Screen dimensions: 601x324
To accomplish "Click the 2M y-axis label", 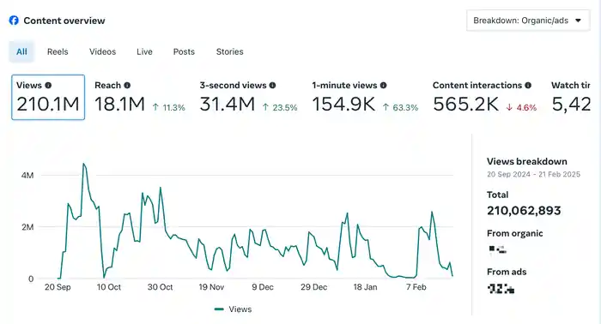I will (x=27, y=227).
